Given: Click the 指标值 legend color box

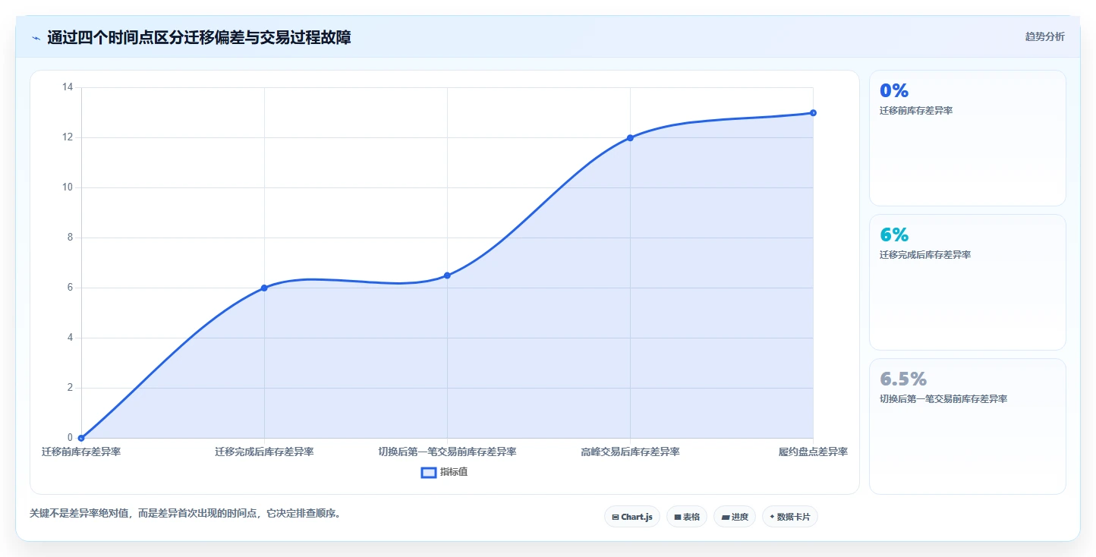Looking at the screenshot, I should [429, 472].
